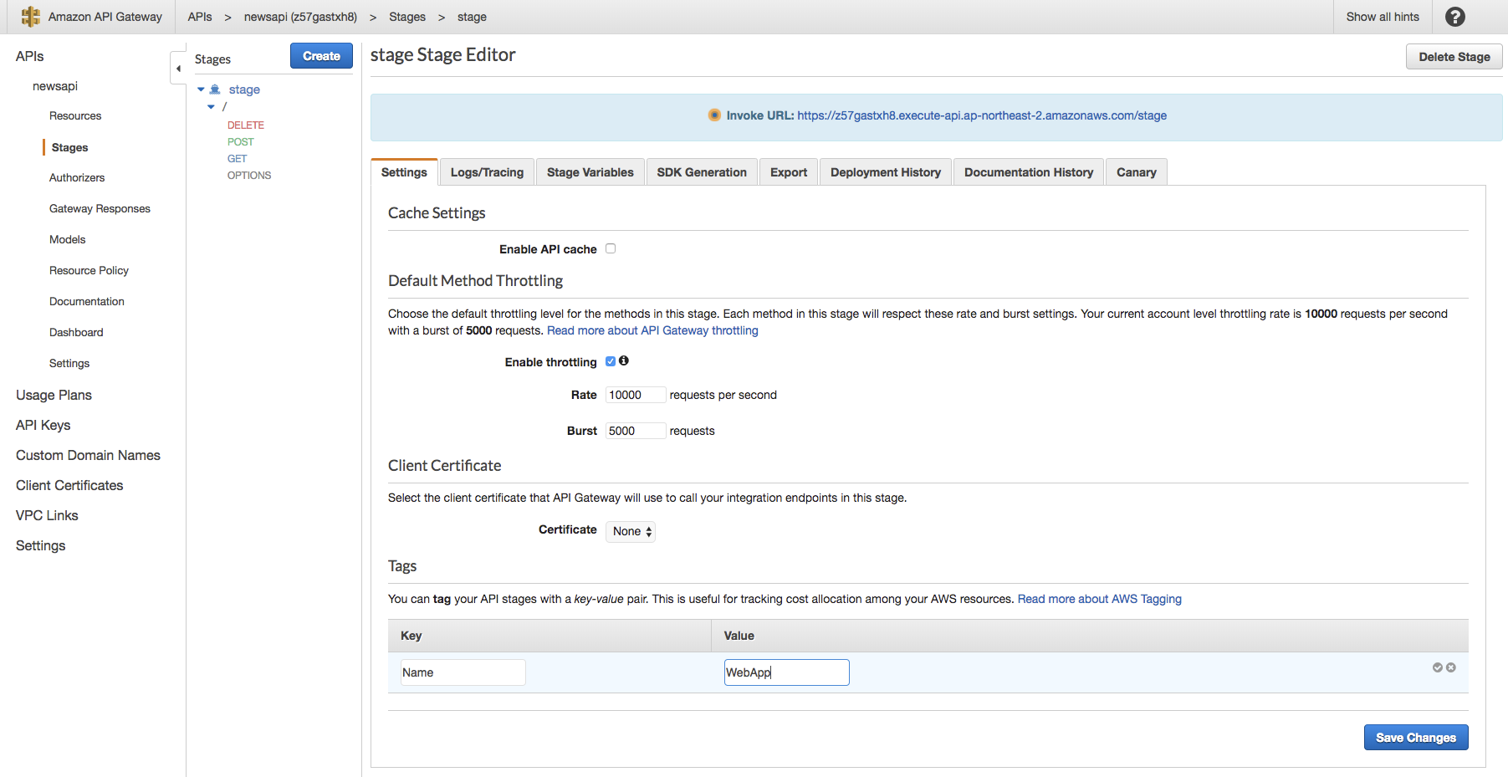Select the Settings tab in Stage Editor
Image resolution: width=1508 pixels, height=777 pixels.
tap(404, 172)
